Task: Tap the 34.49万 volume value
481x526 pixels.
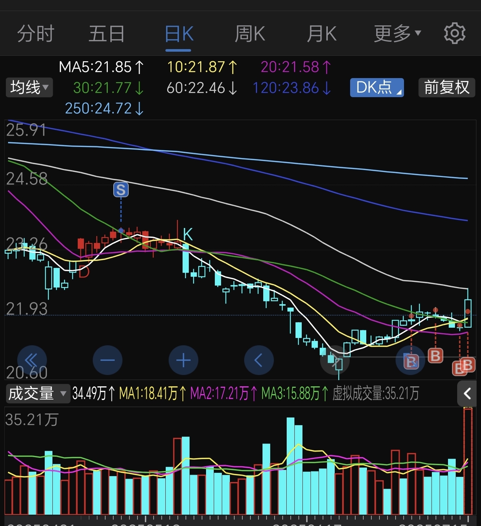Action: point(93,394)
